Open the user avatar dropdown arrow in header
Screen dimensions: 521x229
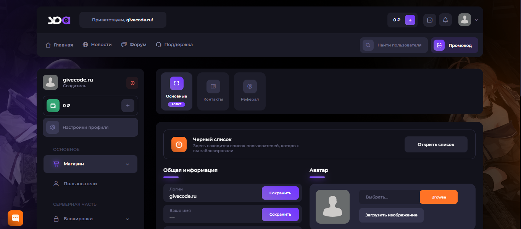(x=476, y=20)
